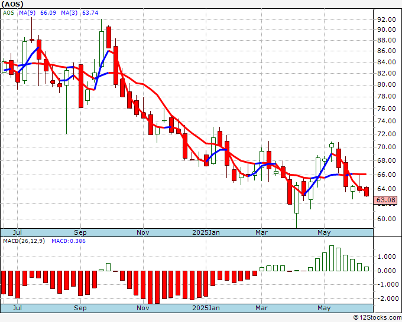The image size is (402, 322).
Task: Click Sep on the price chart axis
Action: tap(80, 232)
